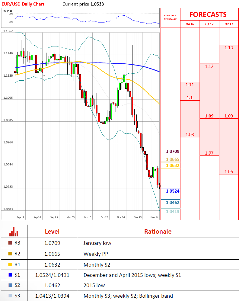Click the 2015 low rationale

[x=94, y=285]
